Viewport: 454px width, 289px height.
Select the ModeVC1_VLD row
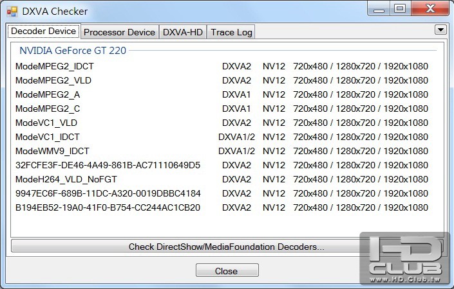[222, 123]
